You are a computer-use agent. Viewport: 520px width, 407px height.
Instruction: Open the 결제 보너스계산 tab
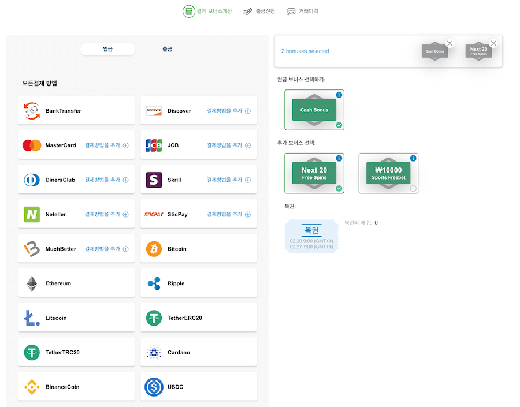(207, 12)
